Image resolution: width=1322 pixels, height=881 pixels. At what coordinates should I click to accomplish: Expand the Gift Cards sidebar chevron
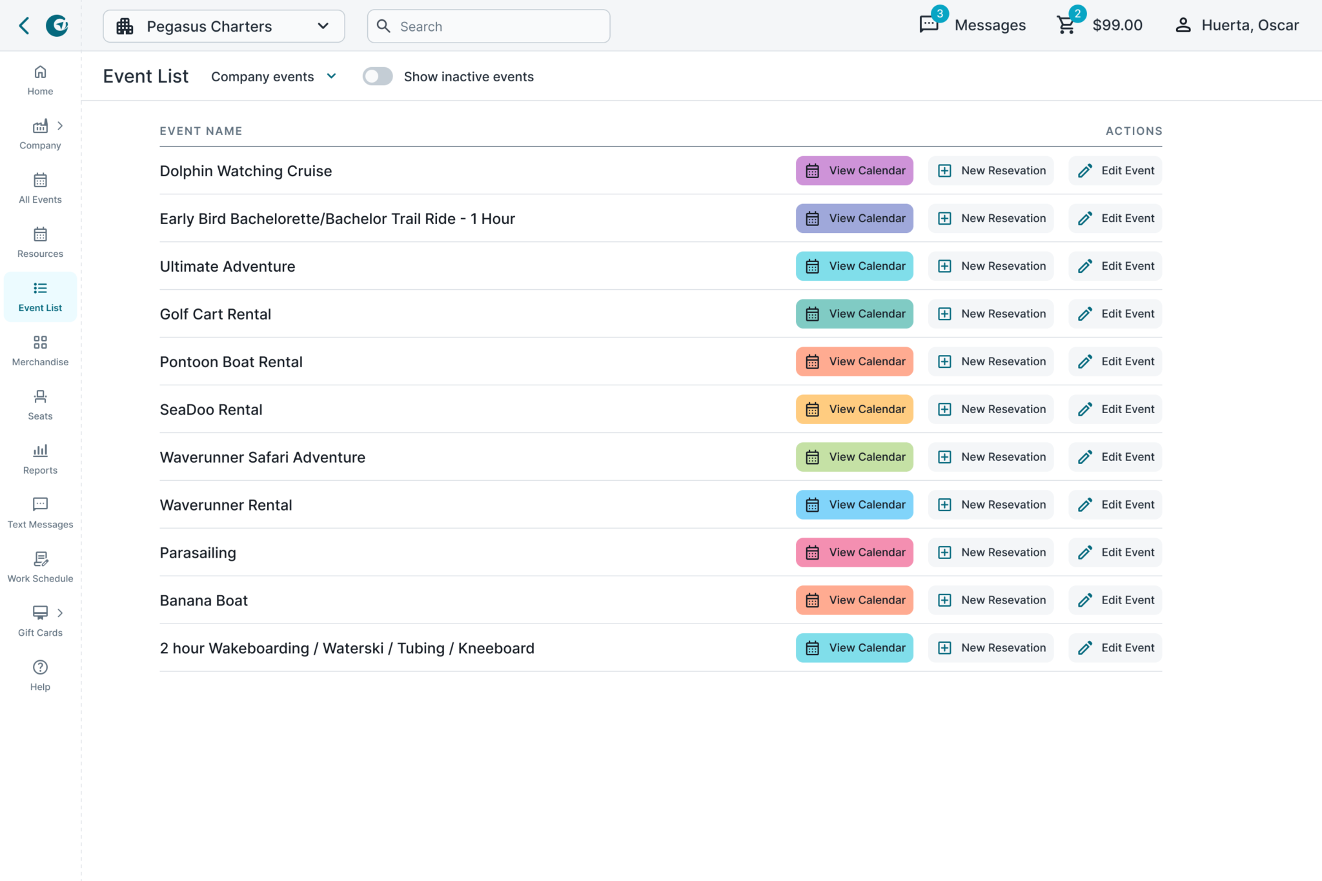[x=61, y=613]
